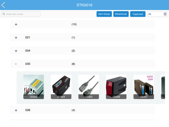This screenshot has height=127, width=169.
Task: Expand group 034
Action: pos(16,51)
